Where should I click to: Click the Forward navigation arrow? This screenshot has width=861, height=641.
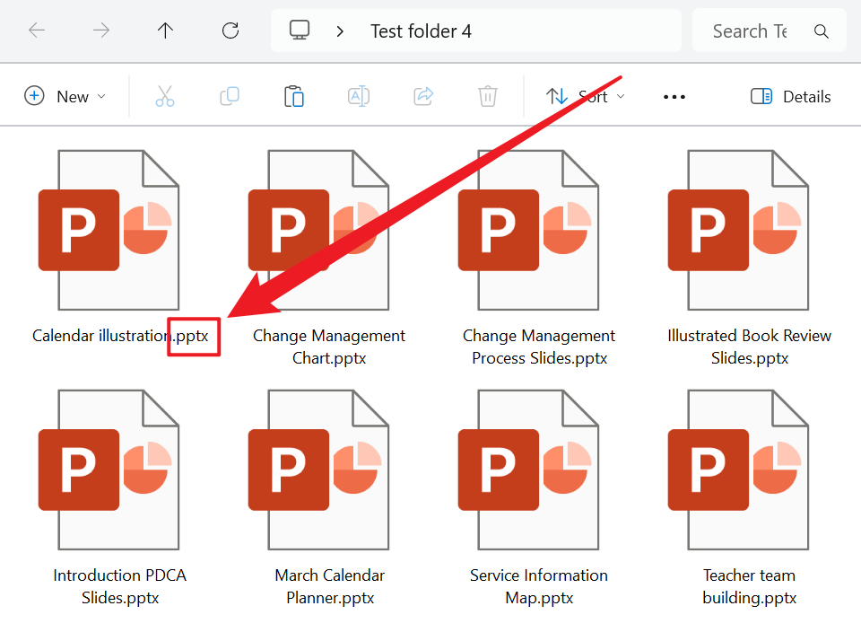pos(101,31)
